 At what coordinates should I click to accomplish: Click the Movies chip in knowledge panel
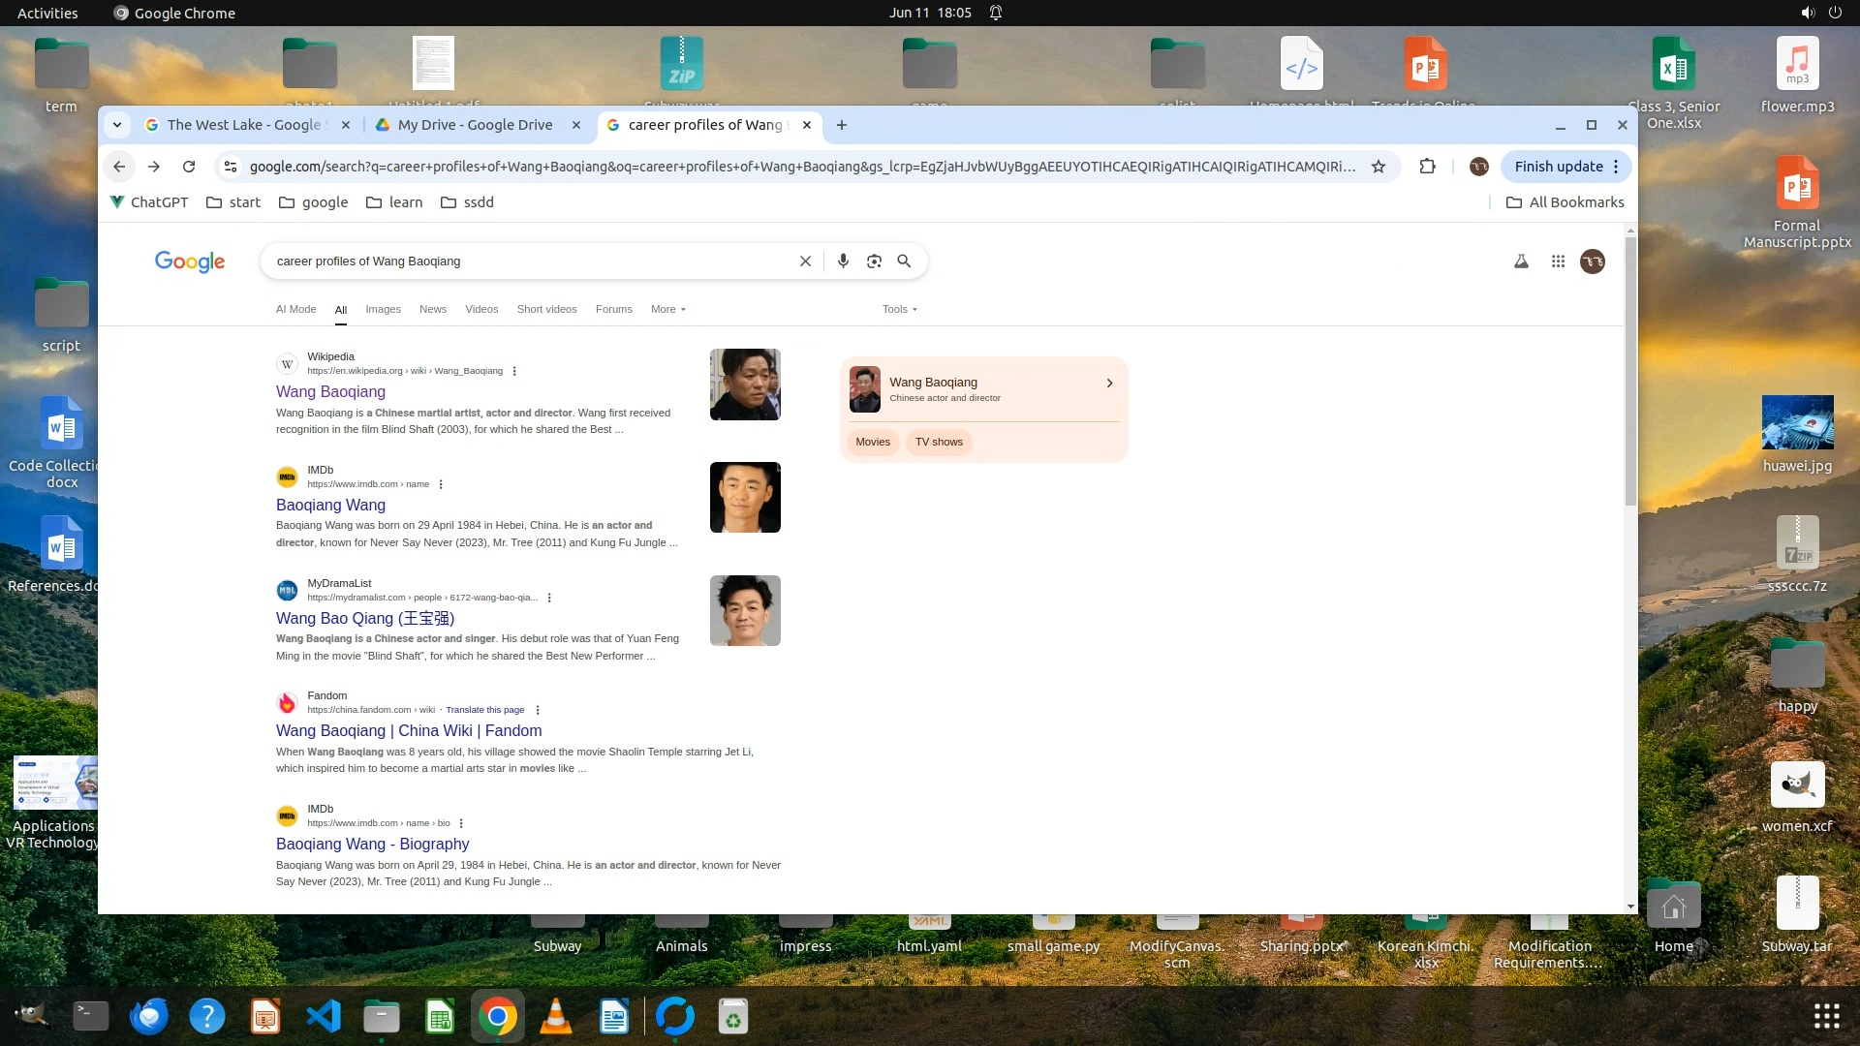click(x=872, y=442)
